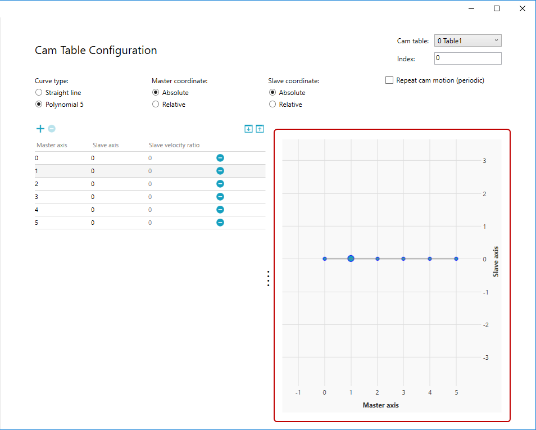The height and width of the screenshot is (430, 536).
Task: Select the Straight line curve type
Action: pos(39,93)
